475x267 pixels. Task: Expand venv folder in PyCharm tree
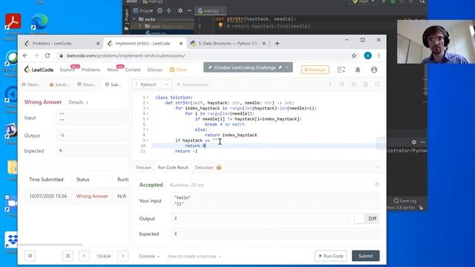(x=140, y=27)
